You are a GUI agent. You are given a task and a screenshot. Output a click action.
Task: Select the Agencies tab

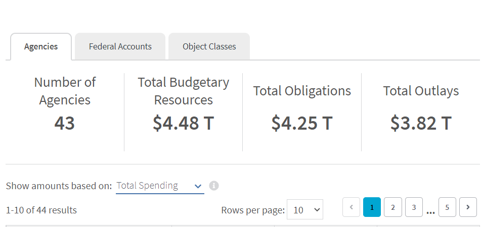[x=41, y=46]
